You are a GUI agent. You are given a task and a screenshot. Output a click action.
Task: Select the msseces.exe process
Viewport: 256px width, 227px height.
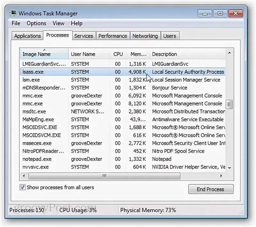[x=123, y=143]
